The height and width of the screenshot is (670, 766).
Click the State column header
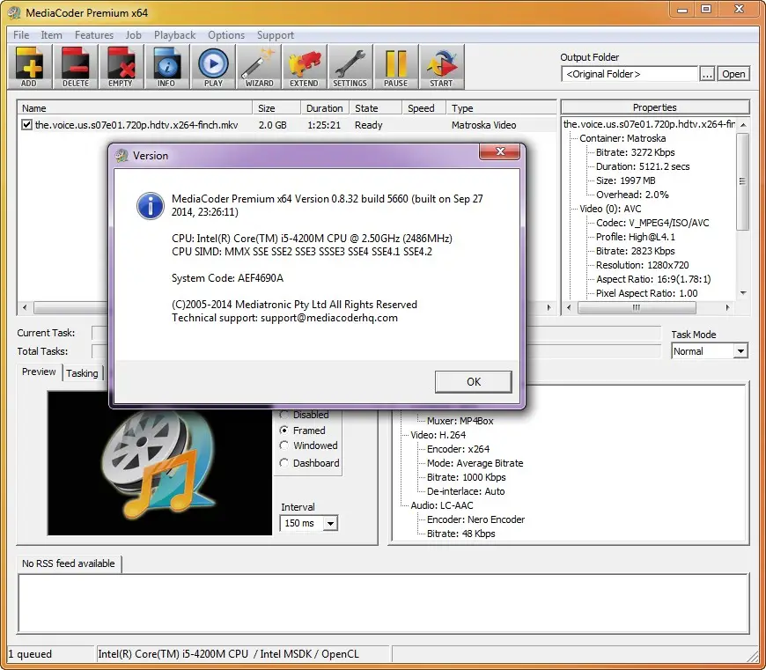click(376, 108)
